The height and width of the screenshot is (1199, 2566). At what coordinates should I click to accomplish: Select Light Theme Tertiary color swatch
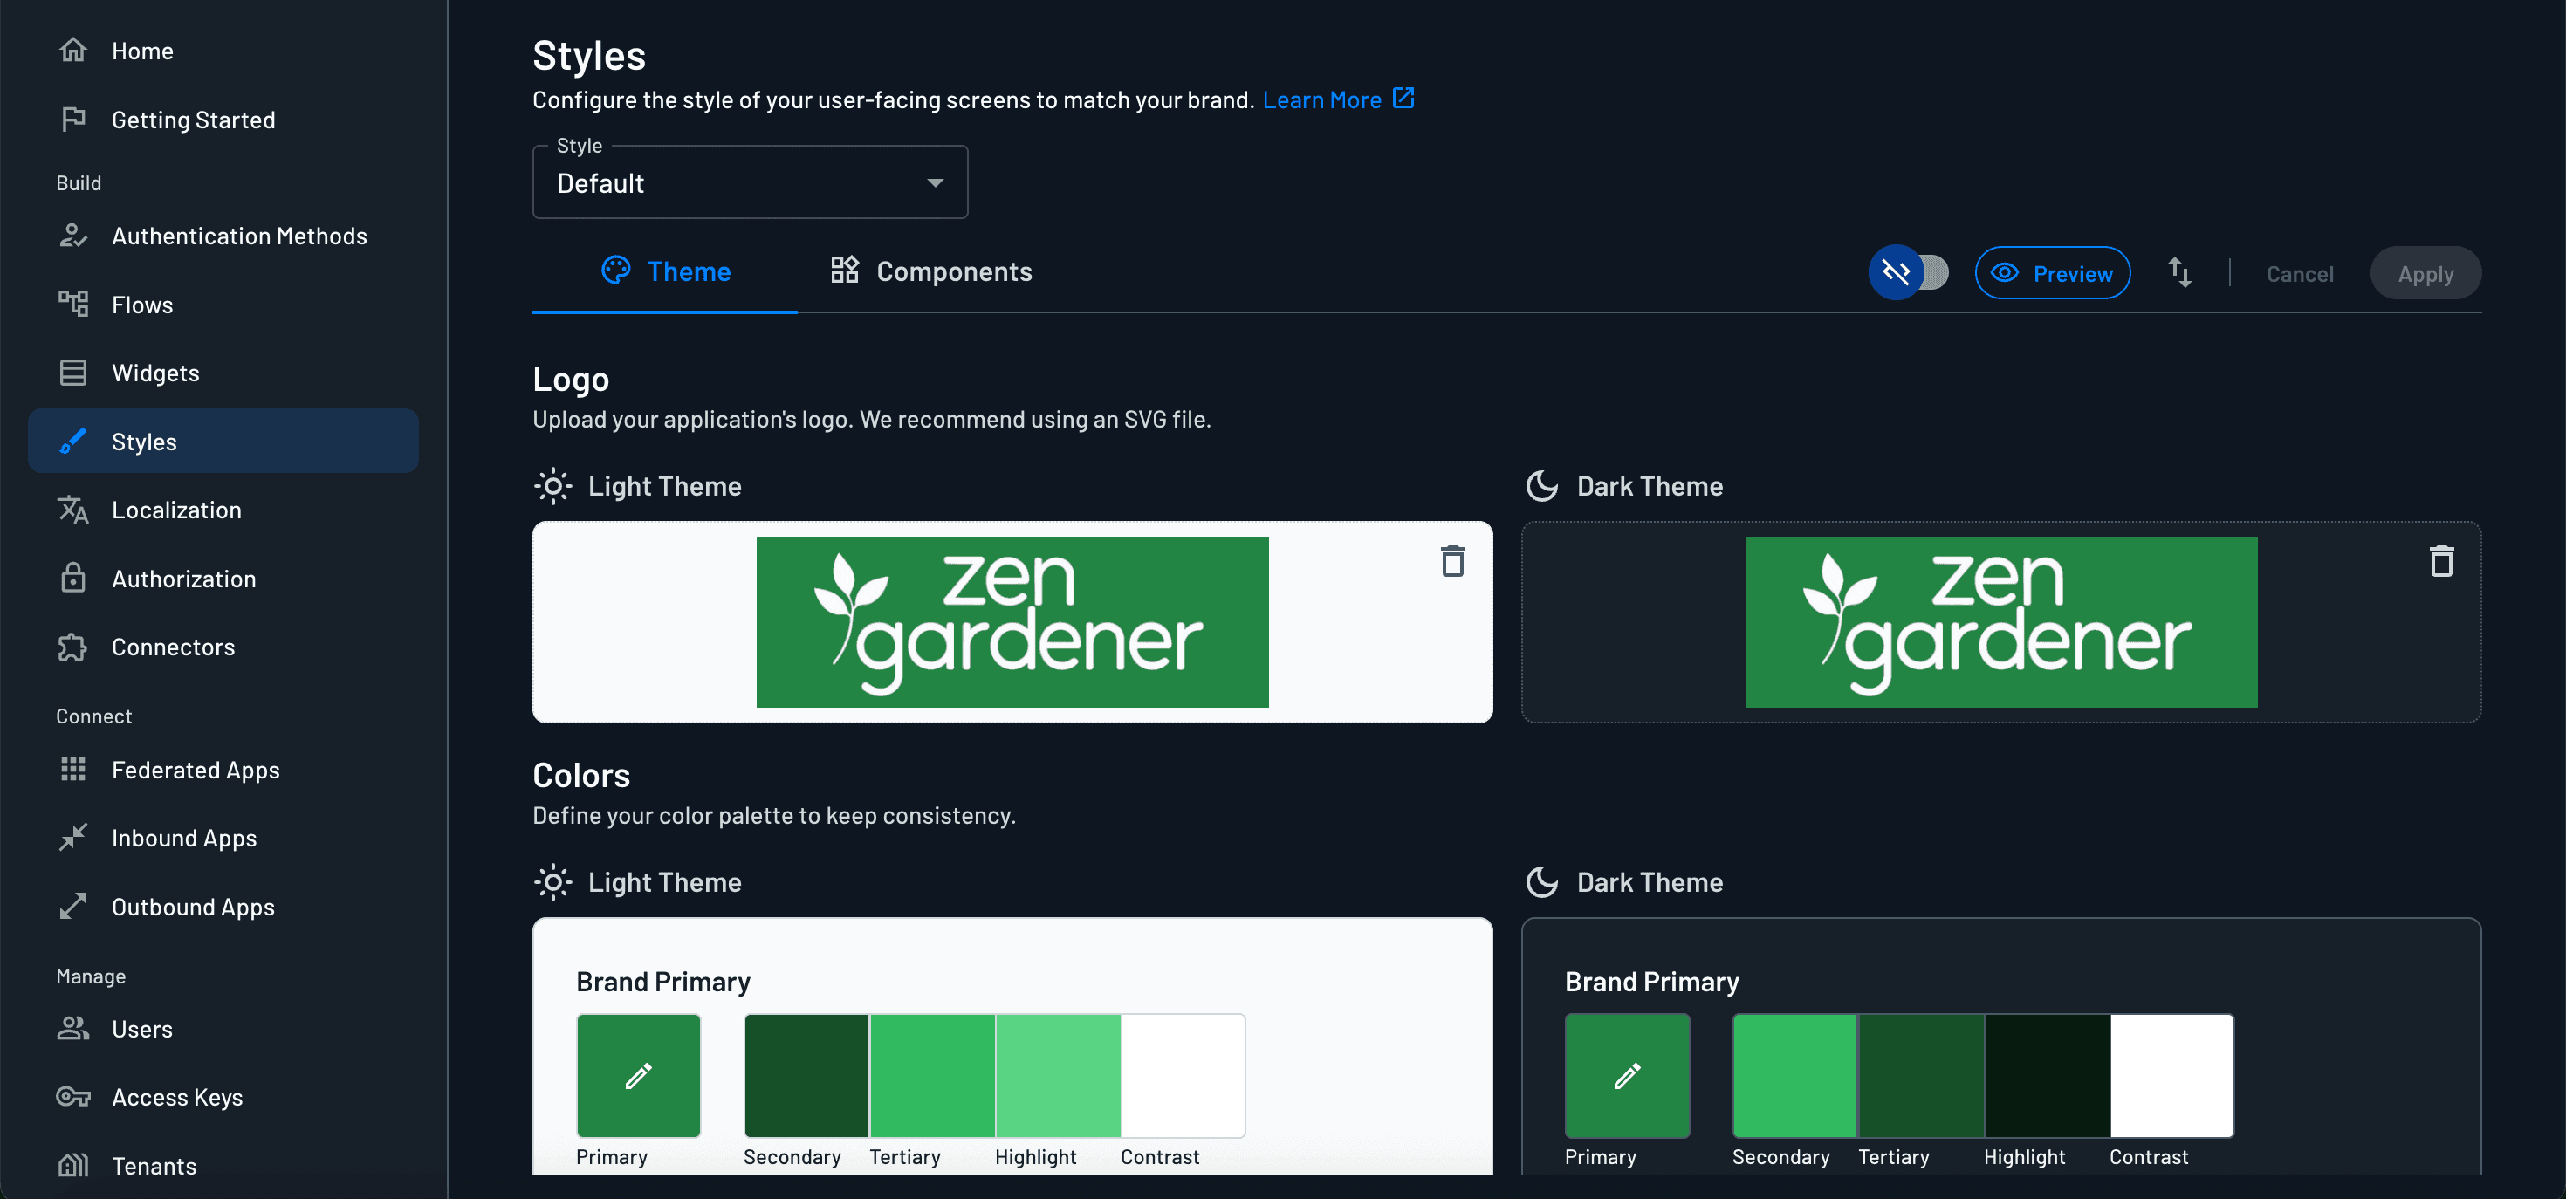931,1075
